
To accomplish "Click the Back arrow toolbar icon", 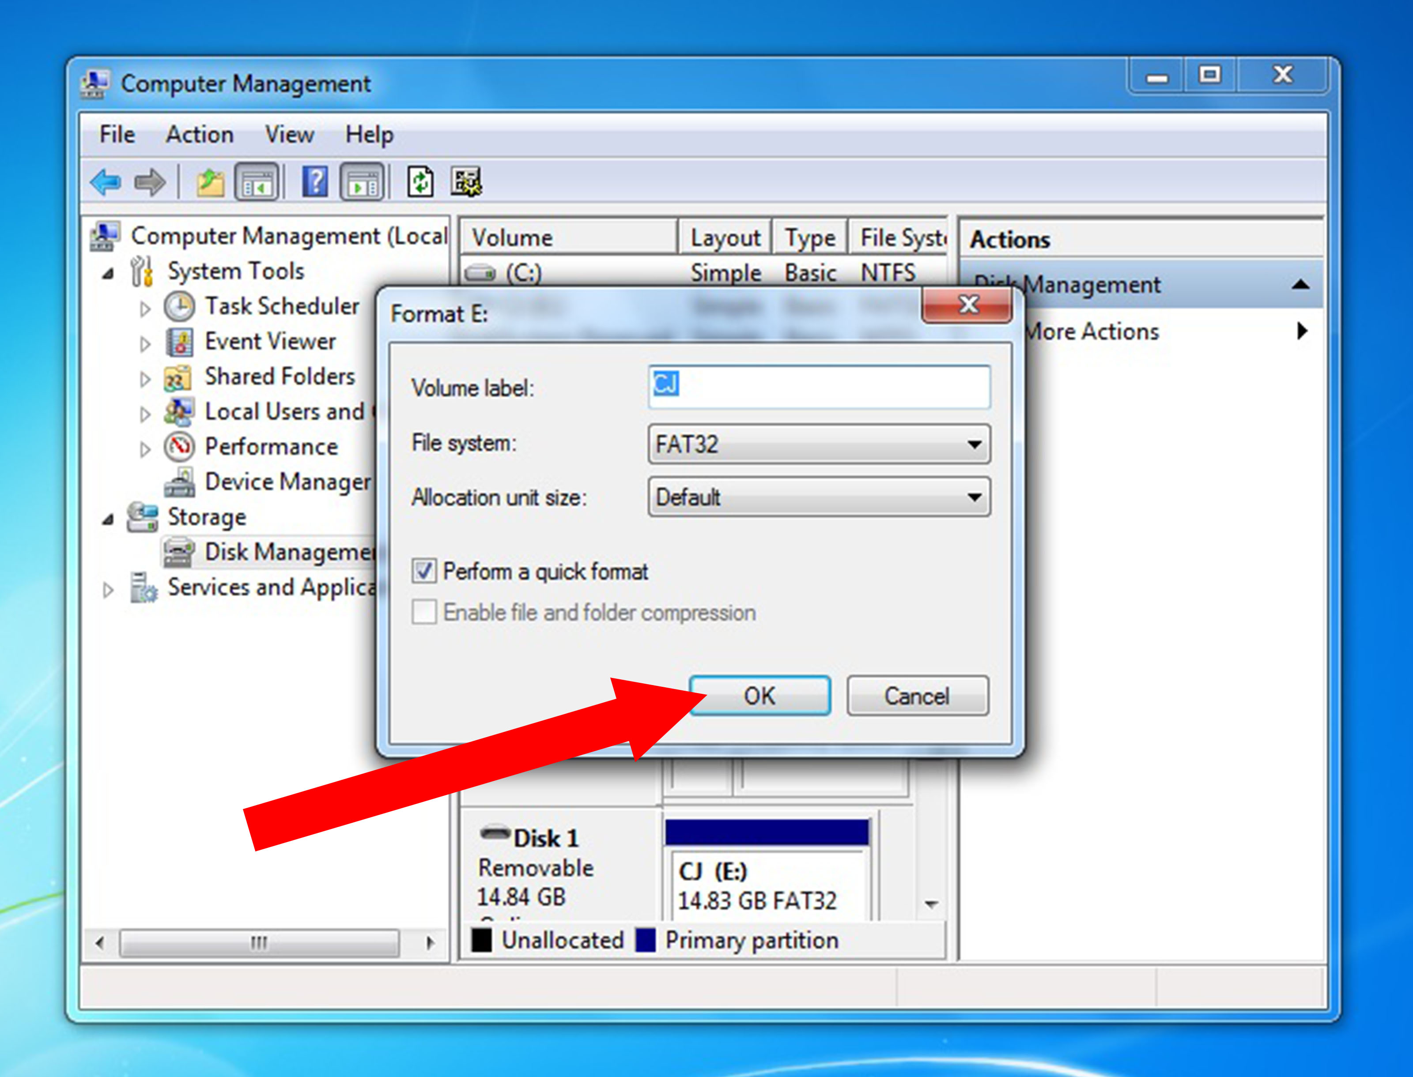I will pos(106,183).
